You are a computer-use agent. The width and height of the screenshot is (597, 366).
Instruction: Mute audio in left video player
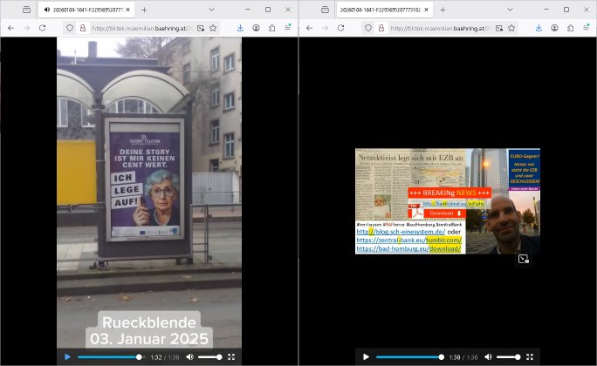tap(189, 356)
